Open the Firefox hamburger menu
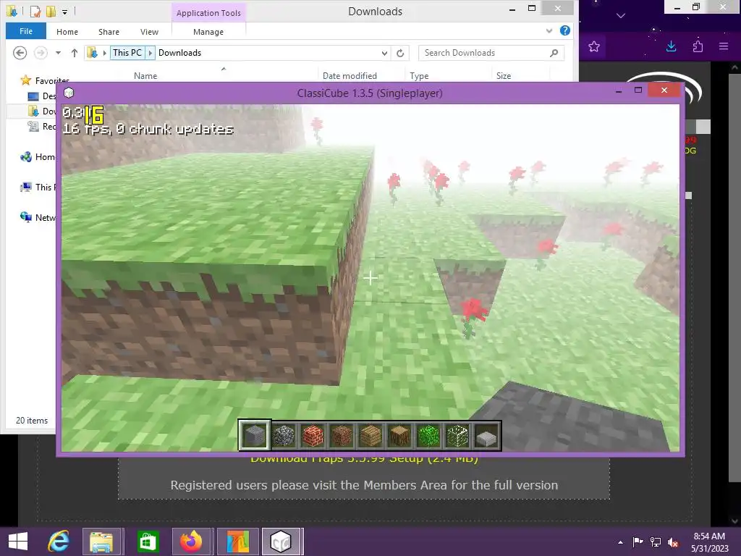741x556 pixels. [724, 46]
